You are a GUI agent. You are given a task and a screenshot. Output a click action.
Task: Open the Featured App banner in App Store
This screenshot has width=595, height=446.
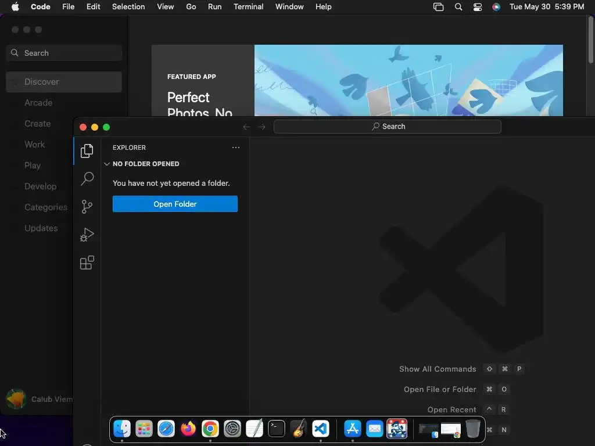point(357,80)
